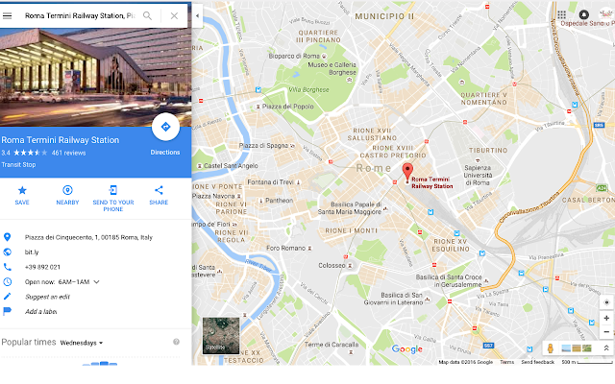Screen dimensions: 615x384
Task: Search nearby using the Nearby icon
Action: coord(67,190)
